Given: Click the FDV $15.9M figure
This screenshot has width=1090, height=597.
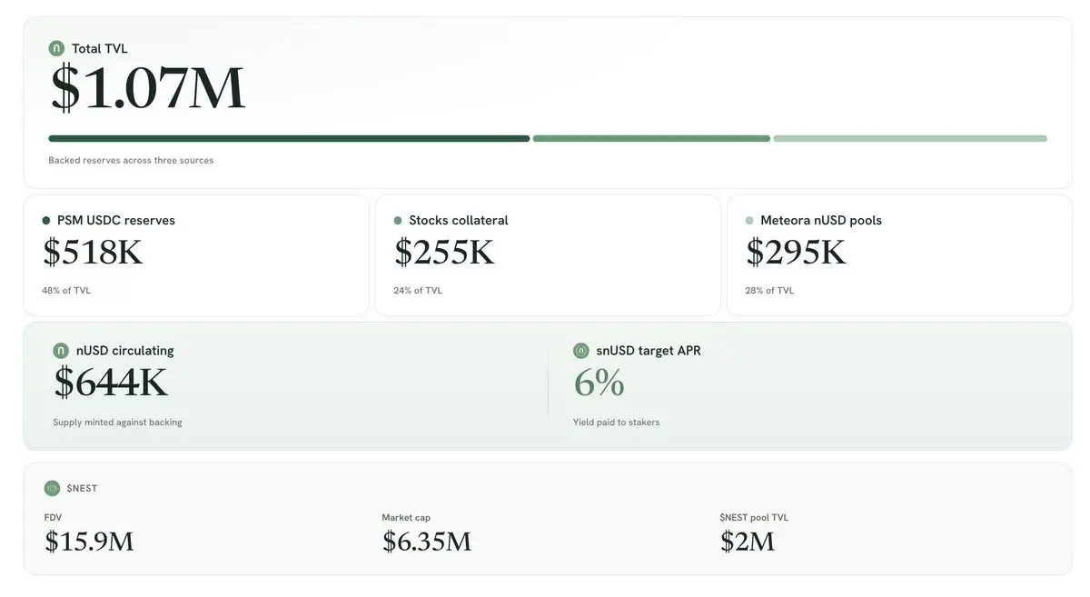Looking at the screenshot, I should (x=89, y=542).
